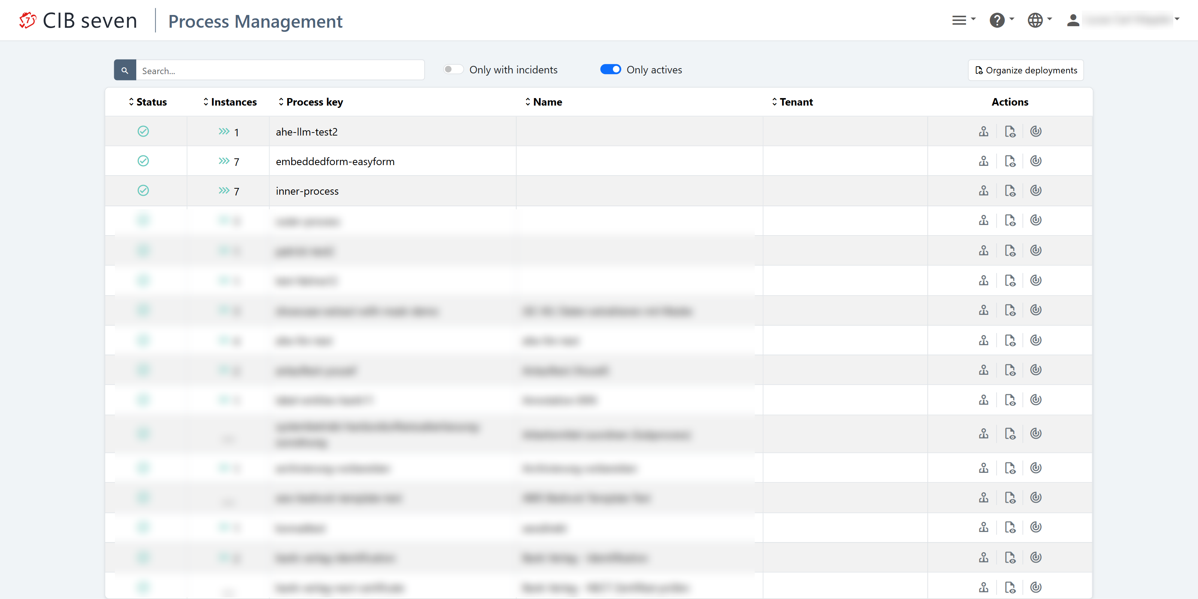Open the user account menu

coord(1123,20)
